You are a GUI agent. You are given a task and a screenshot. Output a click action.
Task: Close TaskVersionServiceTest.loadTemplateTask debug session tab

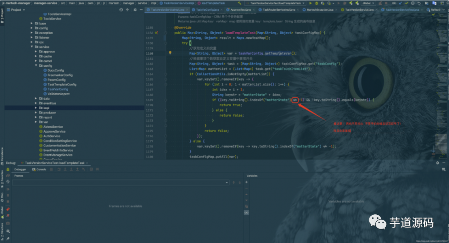click(x=87, y=163)
